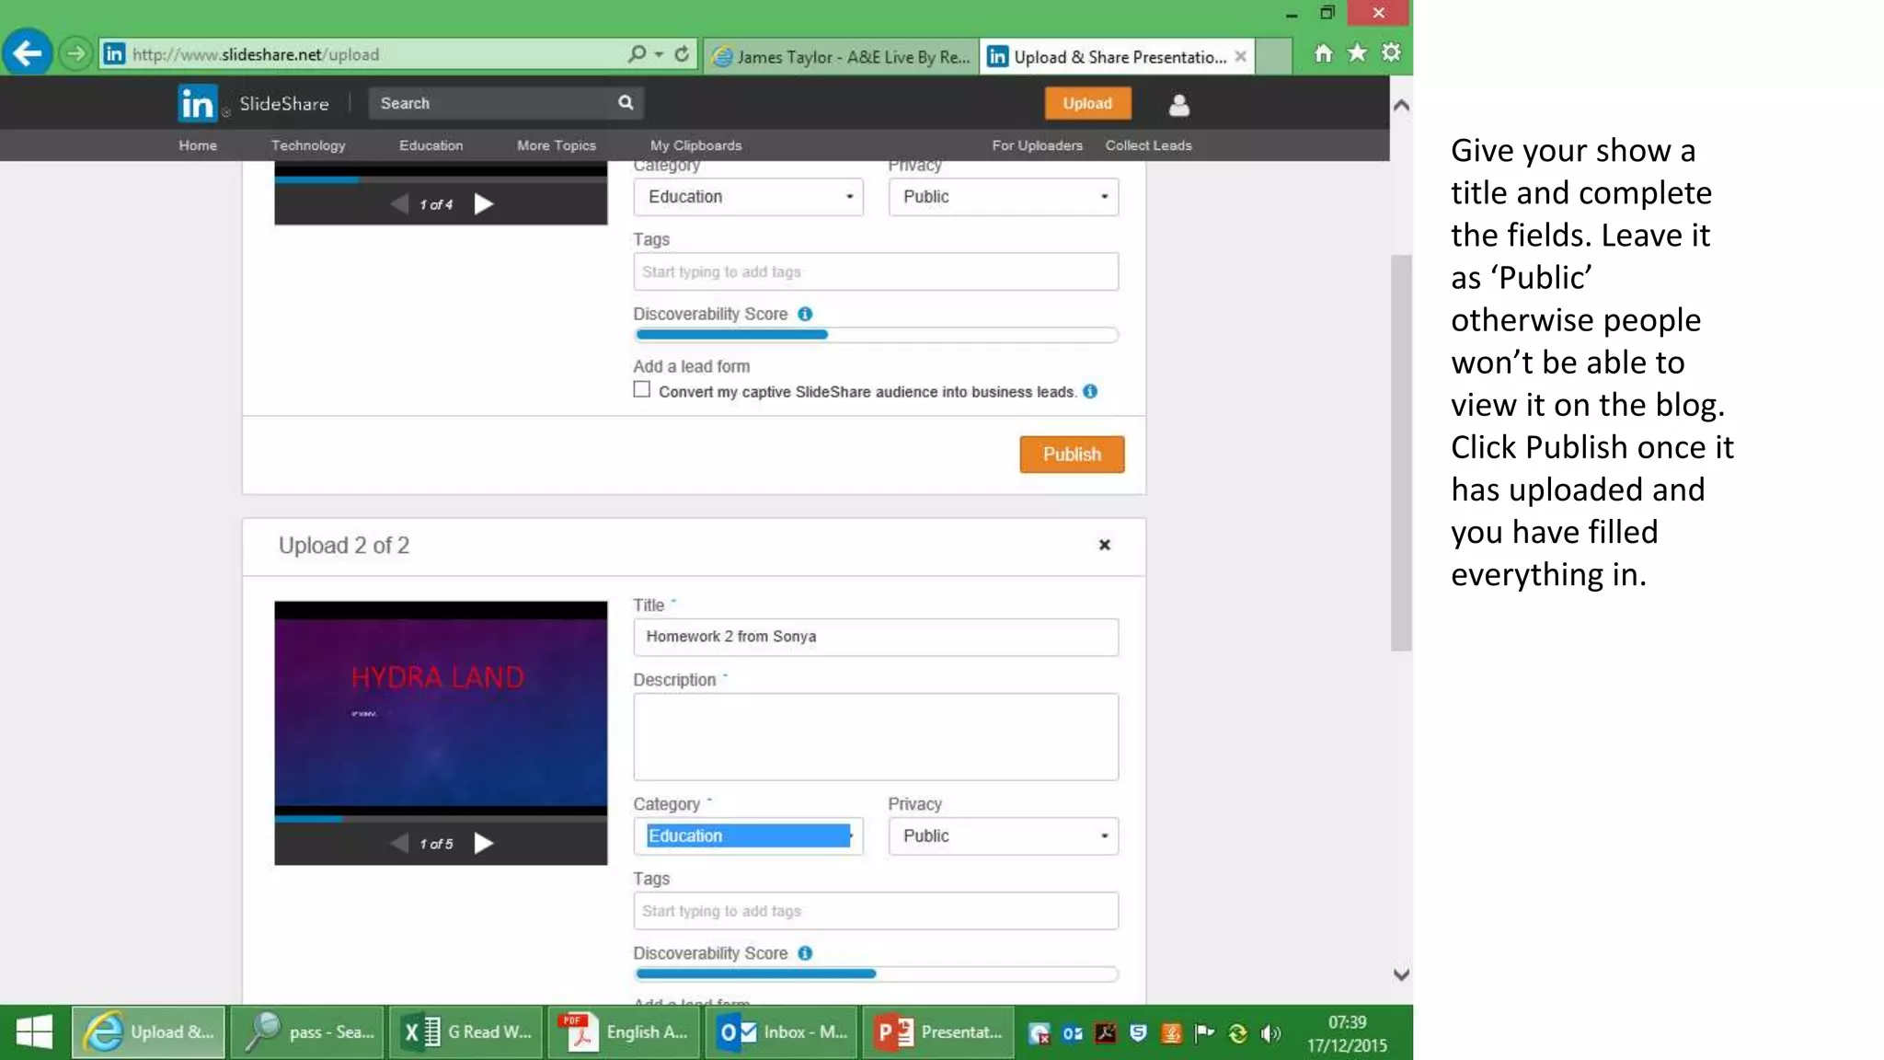Click first upload Tags input field
The width and height of the screenshot is (1884, 1060).
tap(875, 271)
